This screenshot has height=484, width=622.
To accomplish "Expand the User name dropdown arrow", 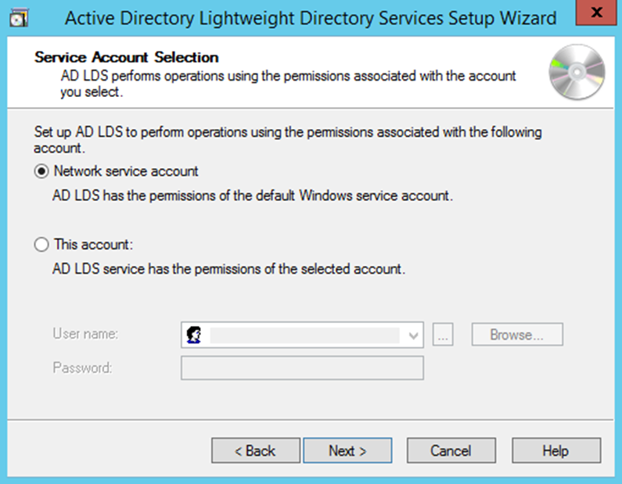I will point(414,335).
